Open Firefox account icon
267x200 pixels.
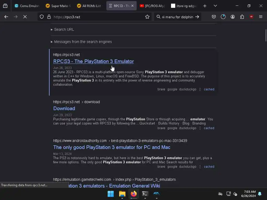[x=233, y=17]
